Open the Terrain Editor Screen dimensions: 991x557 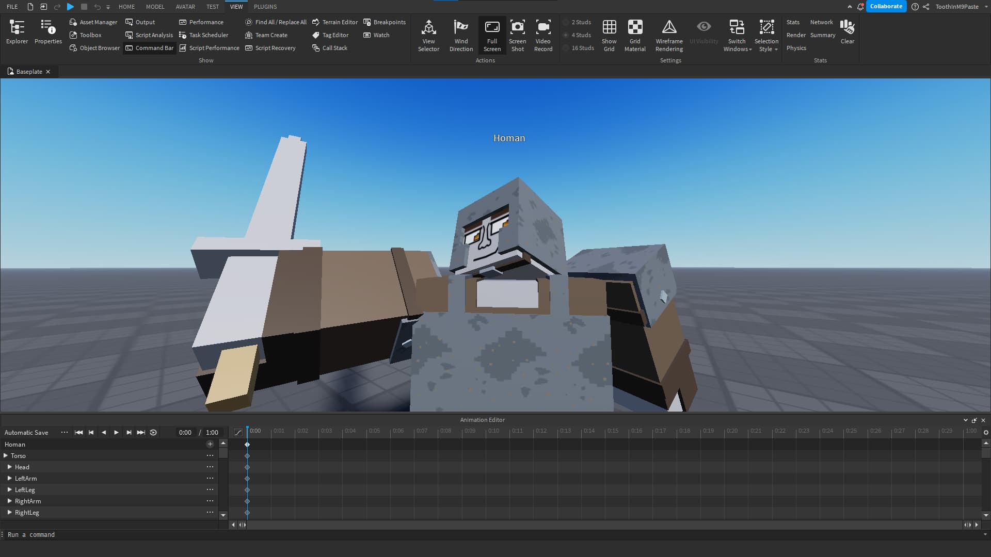click(x=334, y=22)
